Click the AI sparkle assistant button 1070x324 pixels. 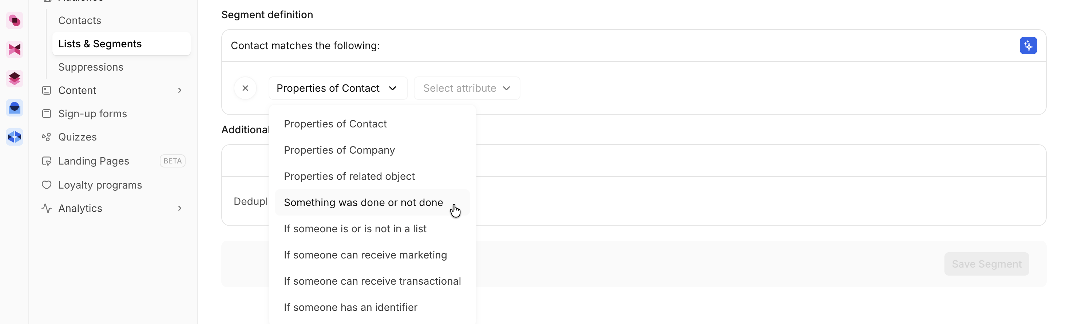(x=1028, y=46)
